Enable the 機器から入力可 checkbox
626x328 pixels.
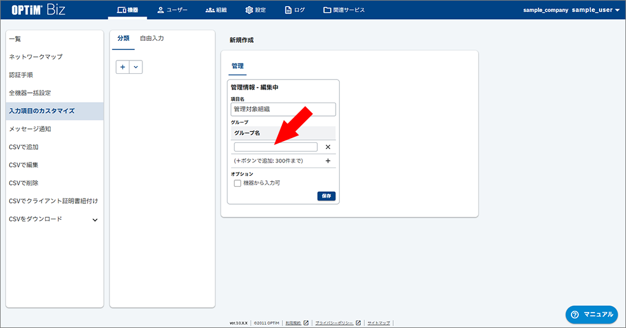click(x=238, y=183)
